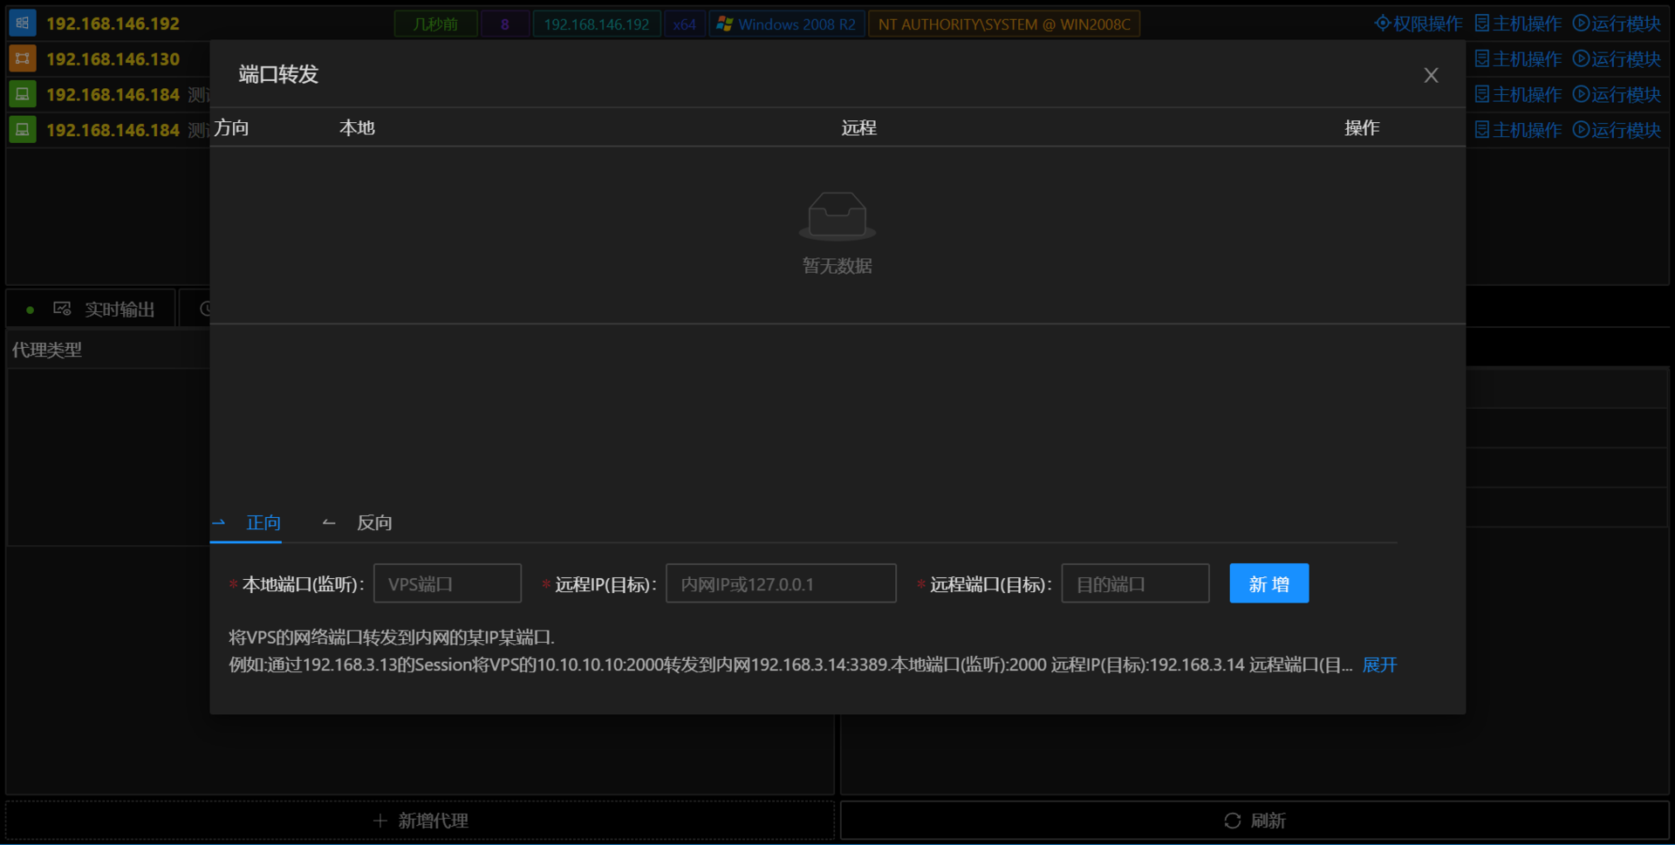
Task: Click the orange topology icon for host 192.168.146.130
Action: (x=22, y=58)
